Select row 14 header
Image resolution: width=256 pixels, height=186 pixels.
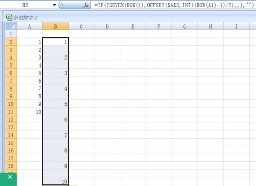pos(11,135)
